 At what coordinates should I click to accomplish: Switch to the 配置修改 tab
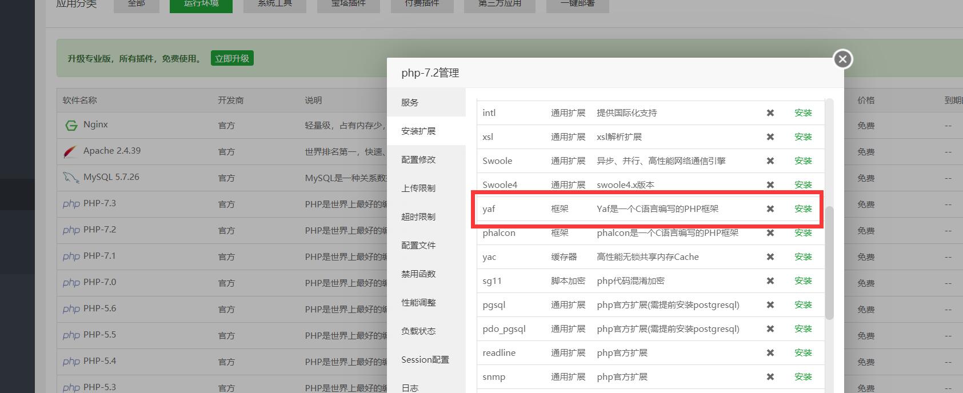[x=418, y=159]
